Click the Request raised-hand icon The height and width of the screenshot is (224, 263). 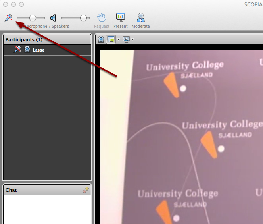coord(102,17)
